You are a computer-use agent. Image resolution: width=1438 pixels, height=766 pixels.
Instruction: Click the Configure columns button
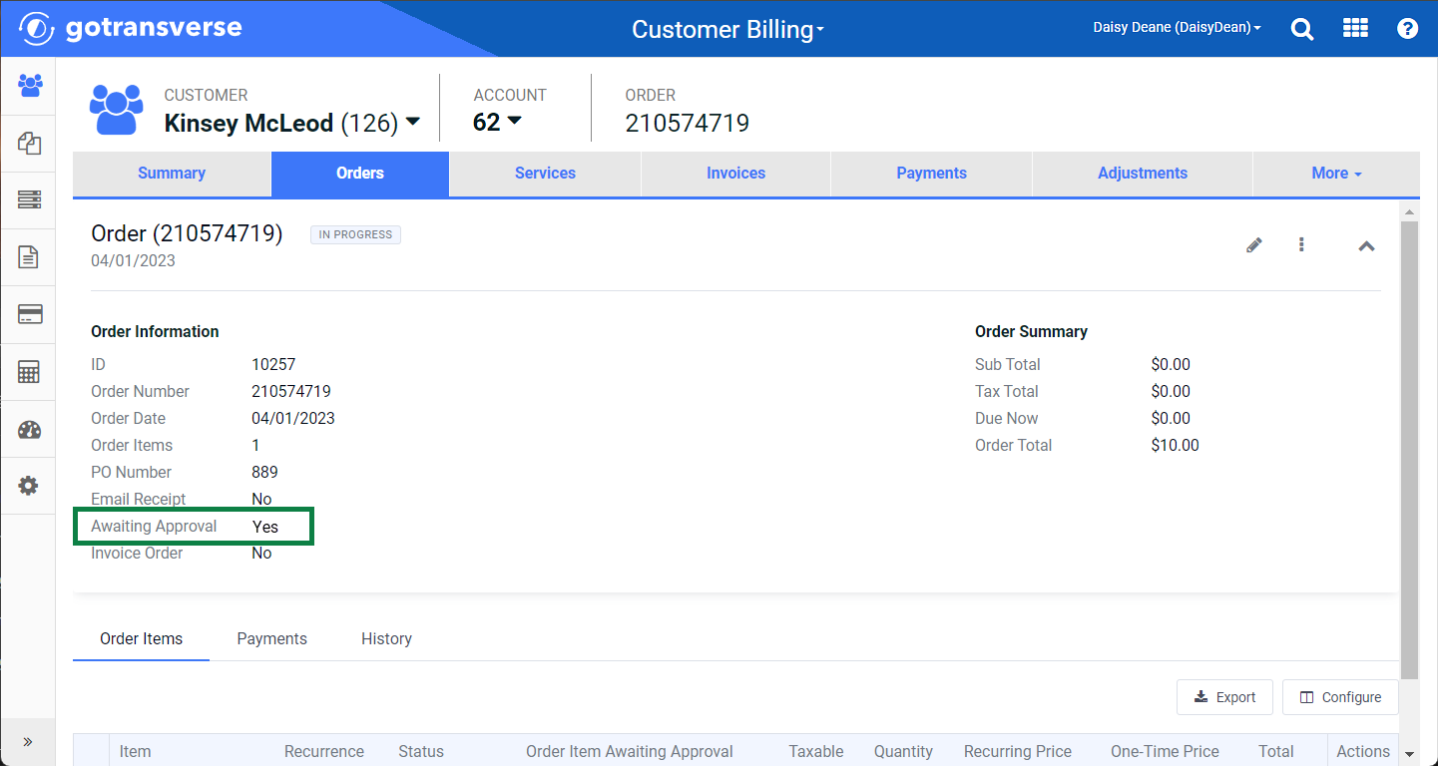1340,697
